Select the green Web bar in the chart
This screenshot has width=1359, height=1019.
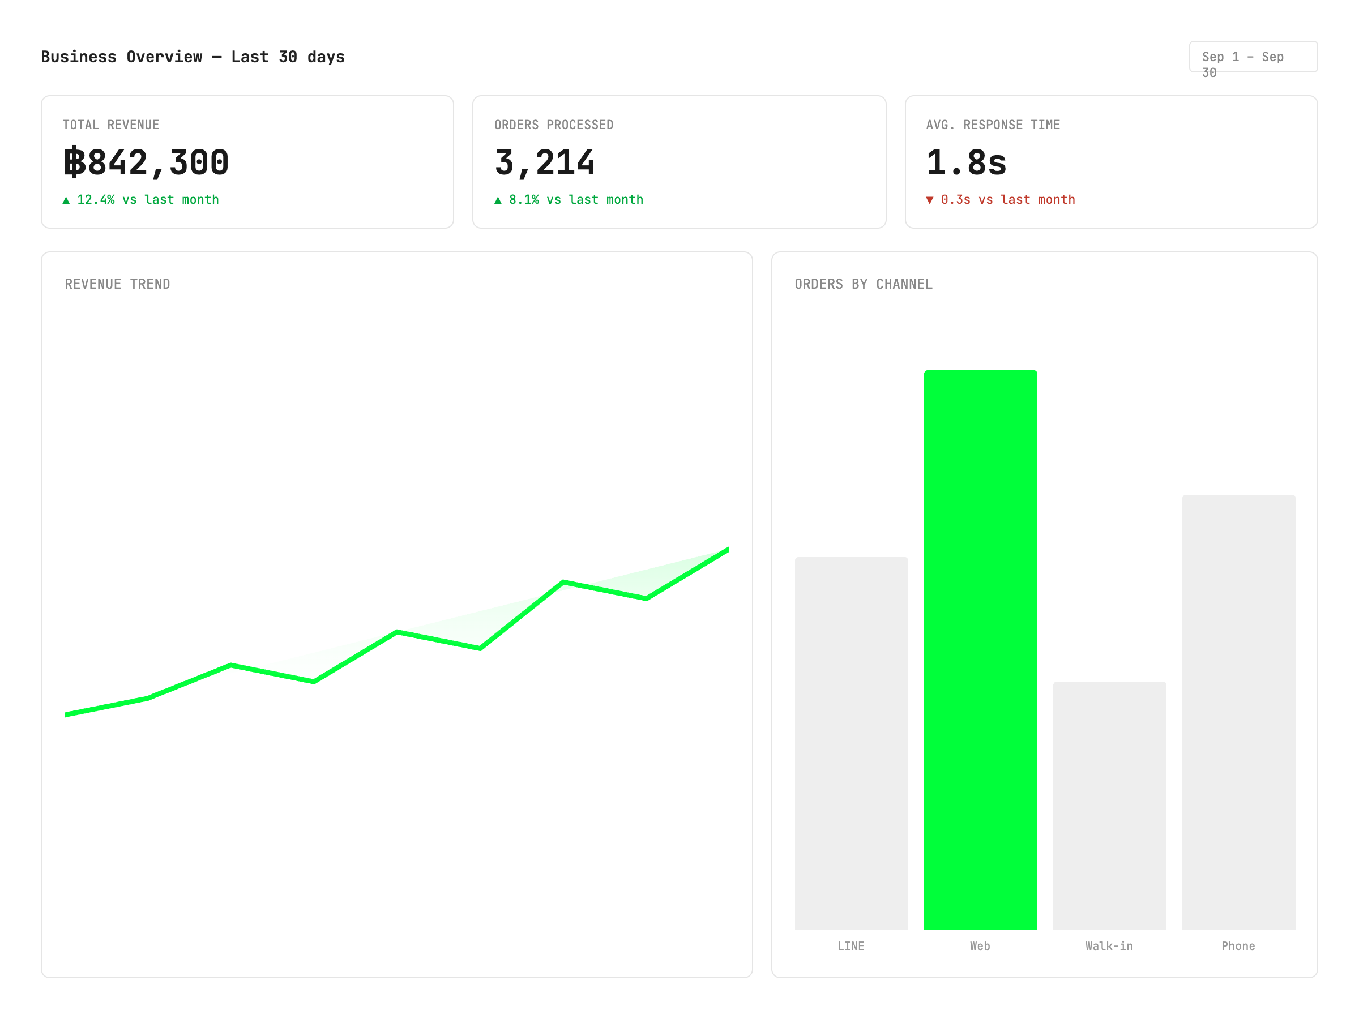981,650
